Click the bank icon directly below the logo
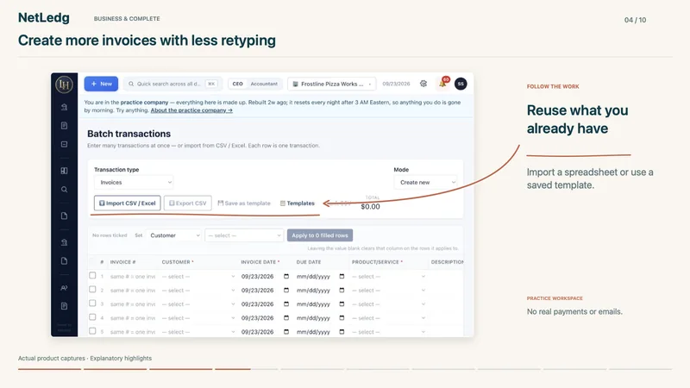The image size is (690, 388). pyautogui.click(x=64, y=107)
